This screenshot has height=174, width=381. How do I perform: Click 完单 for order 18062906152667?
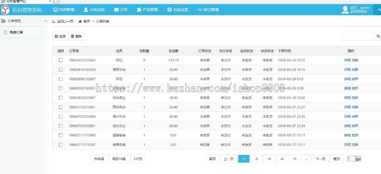pos(355,79)
